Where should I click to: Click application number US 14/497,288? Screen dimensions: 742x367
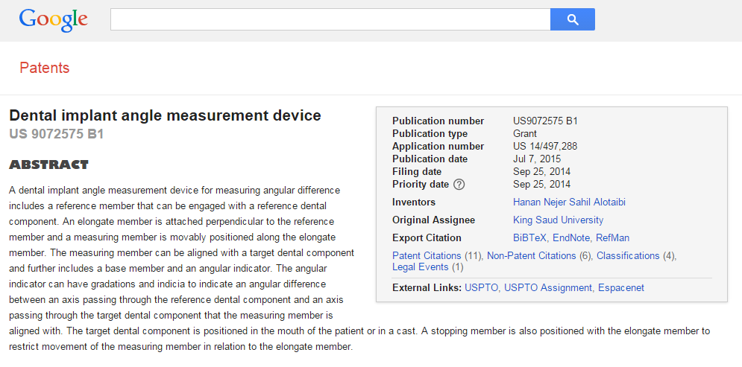coord(545,147)
